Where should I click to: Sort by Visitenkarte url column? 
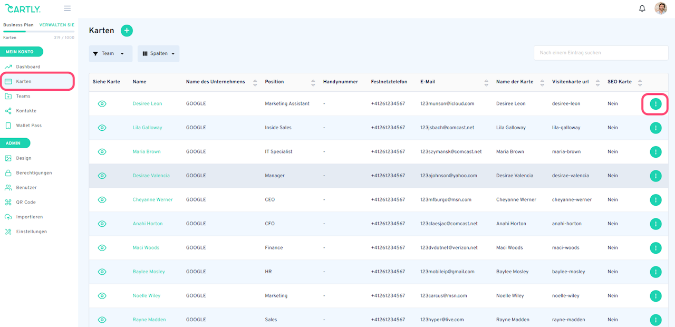(x=597, y=82)
